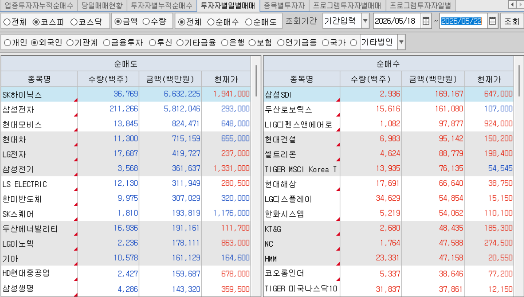Select 한화시스템 in the buy list
The width and height of the screenshot is (524, 297).
click(388, 213)
